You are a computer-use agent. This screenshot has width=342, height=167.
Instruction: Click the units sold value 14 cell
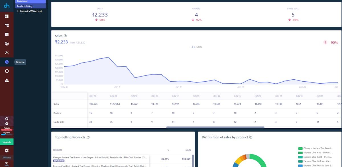(x=318, y=122)
